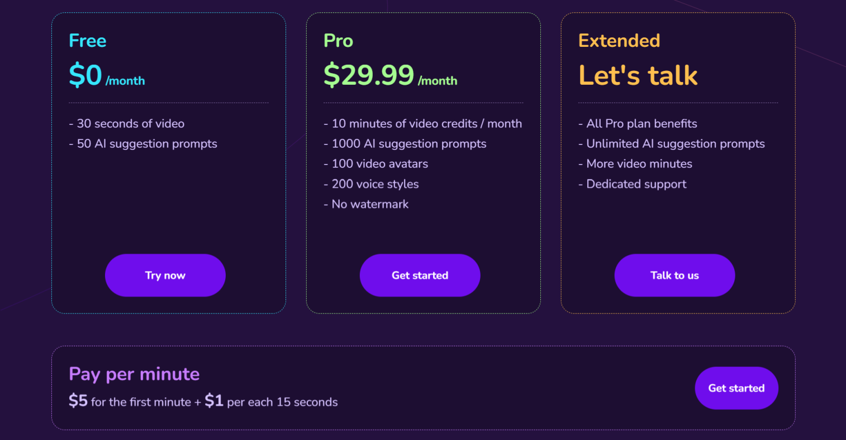Click the All Pro plan benefits line

coord(638,124)
